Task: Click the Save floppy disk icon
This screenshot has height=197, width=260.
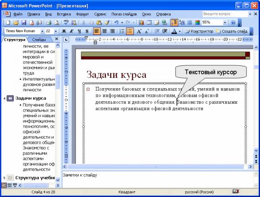Action: 24,22
